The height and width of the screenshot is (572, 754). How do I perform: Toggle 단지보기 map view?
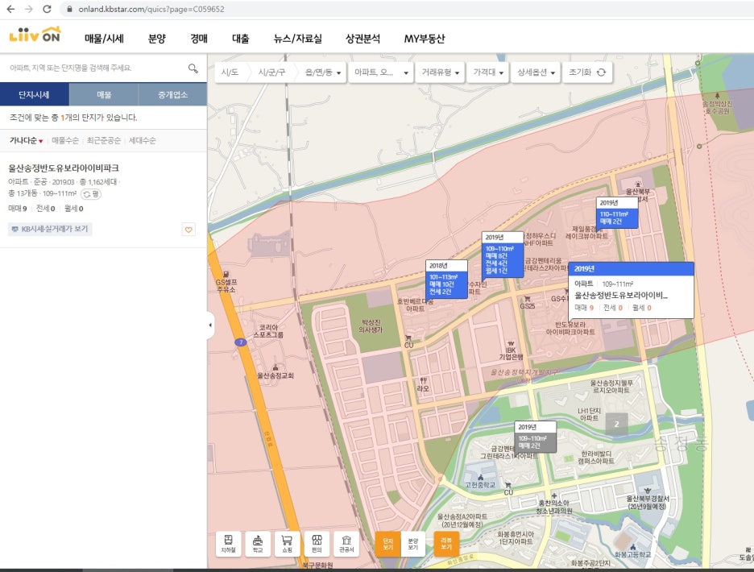(x=387, y=544)
